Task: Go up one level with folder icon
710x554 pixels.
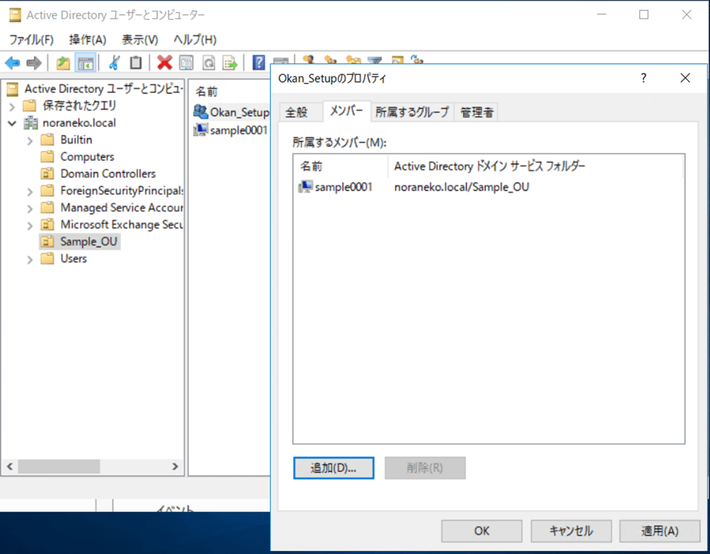Action: tap(63, 63)
